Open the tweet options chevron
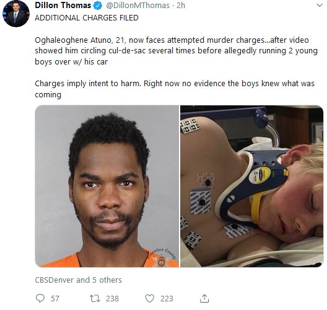 click(x=320, y=6)
